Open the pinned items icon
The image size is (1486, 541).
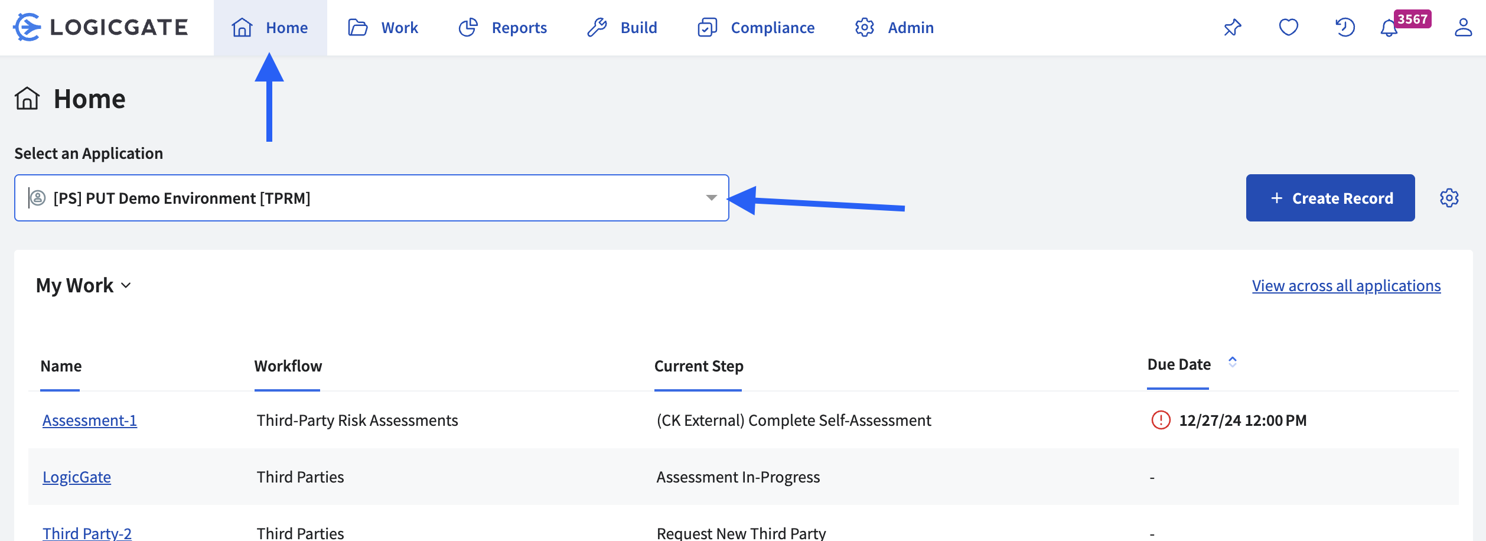pyautogui.click(x=1233, y=27)
